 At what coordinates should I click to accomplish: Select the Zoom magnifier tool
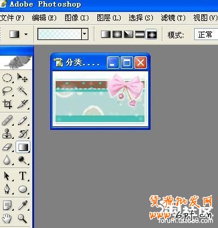point(23,218)
